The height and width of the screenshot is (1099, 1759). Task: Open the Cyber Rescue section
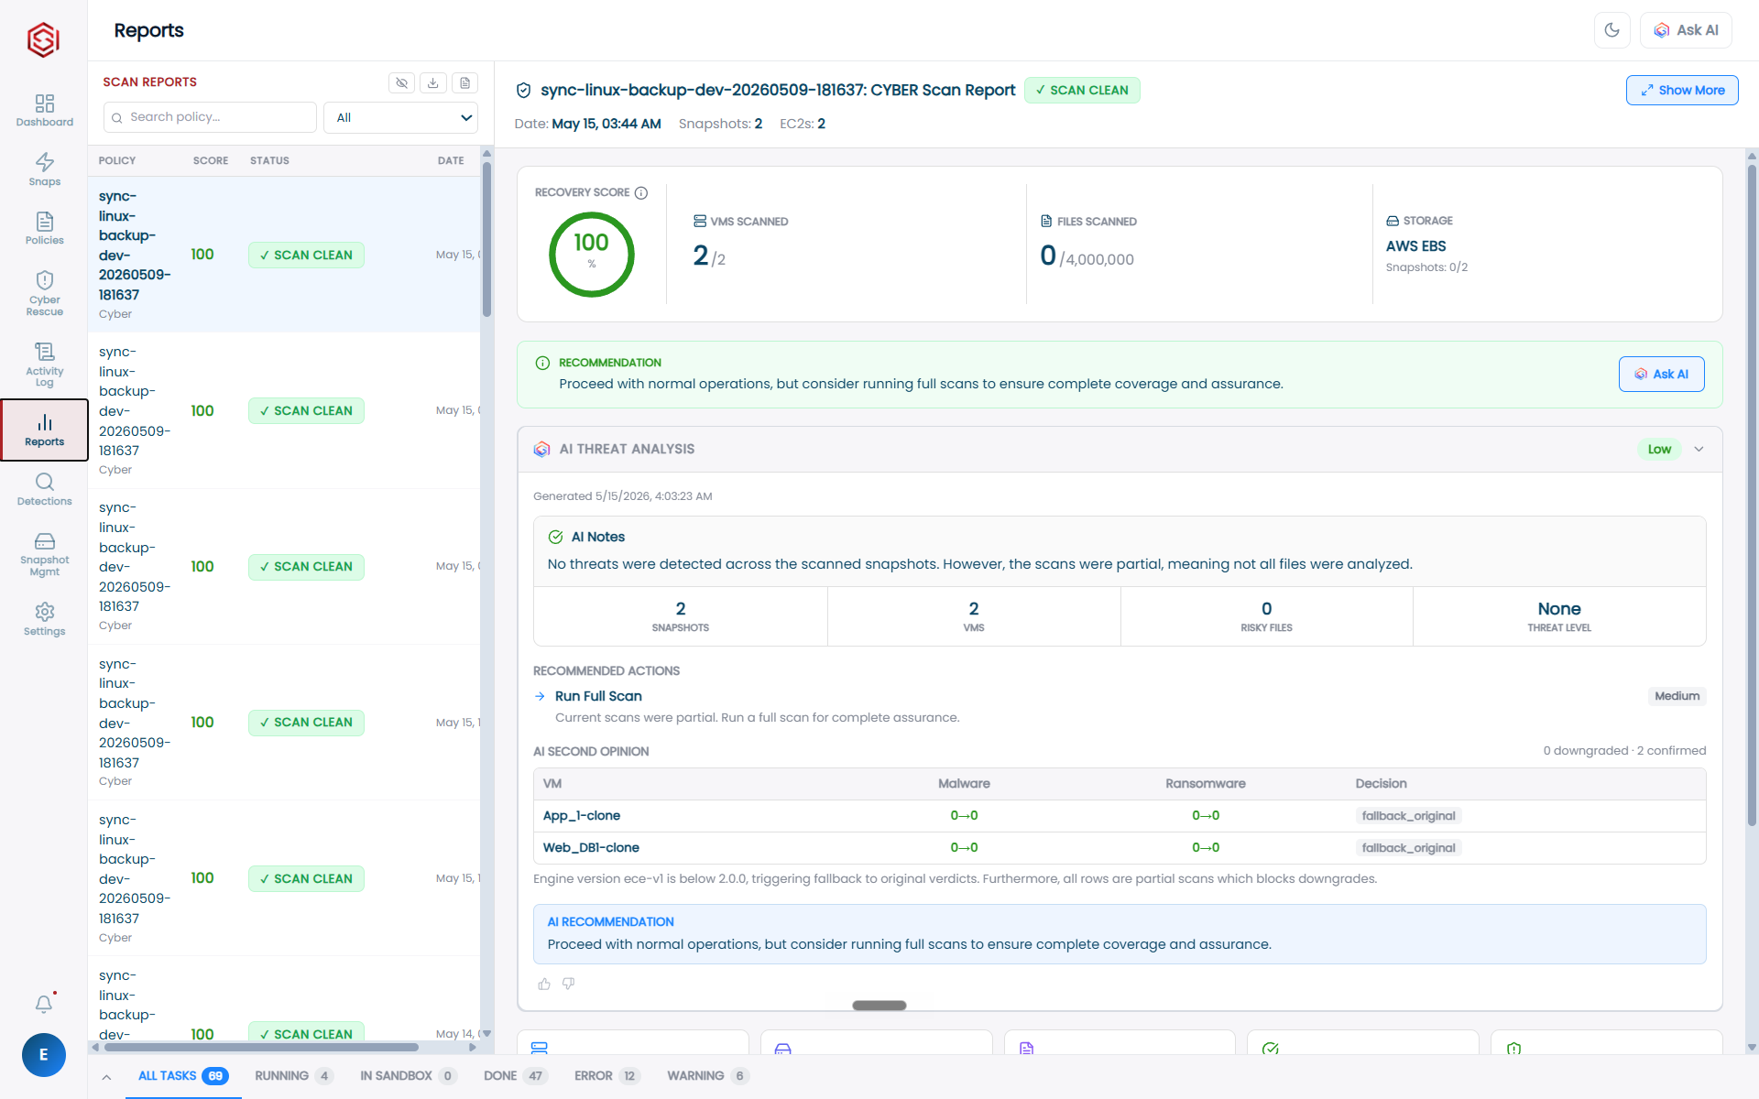pos(44,293)
